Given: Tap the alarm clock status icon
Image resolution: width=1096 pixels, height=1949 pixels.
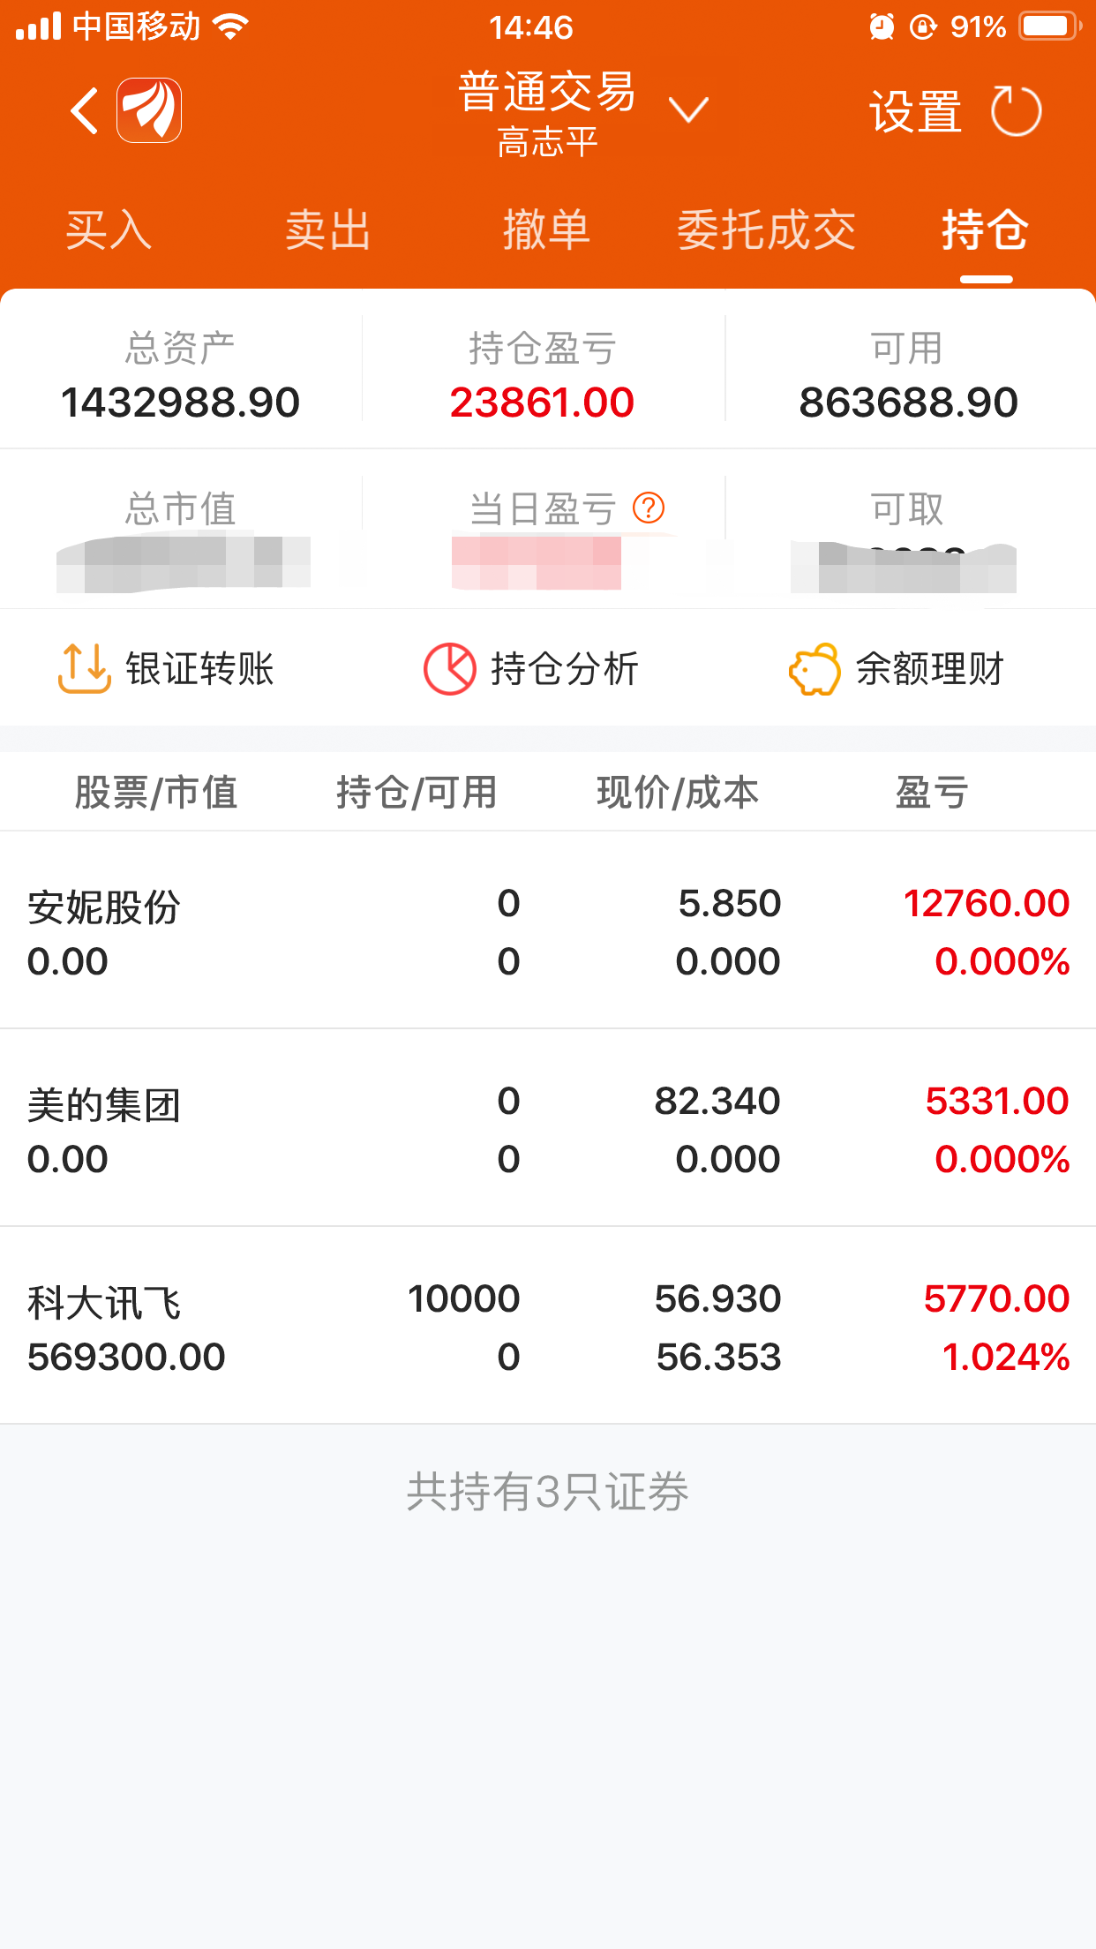Looking at the screenshot, I should [x=882, y=26].
